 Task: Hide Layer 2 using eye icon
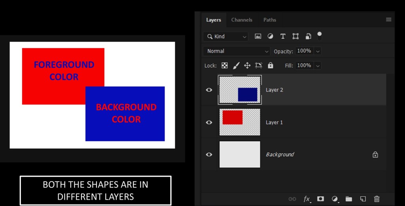[209, 90]
